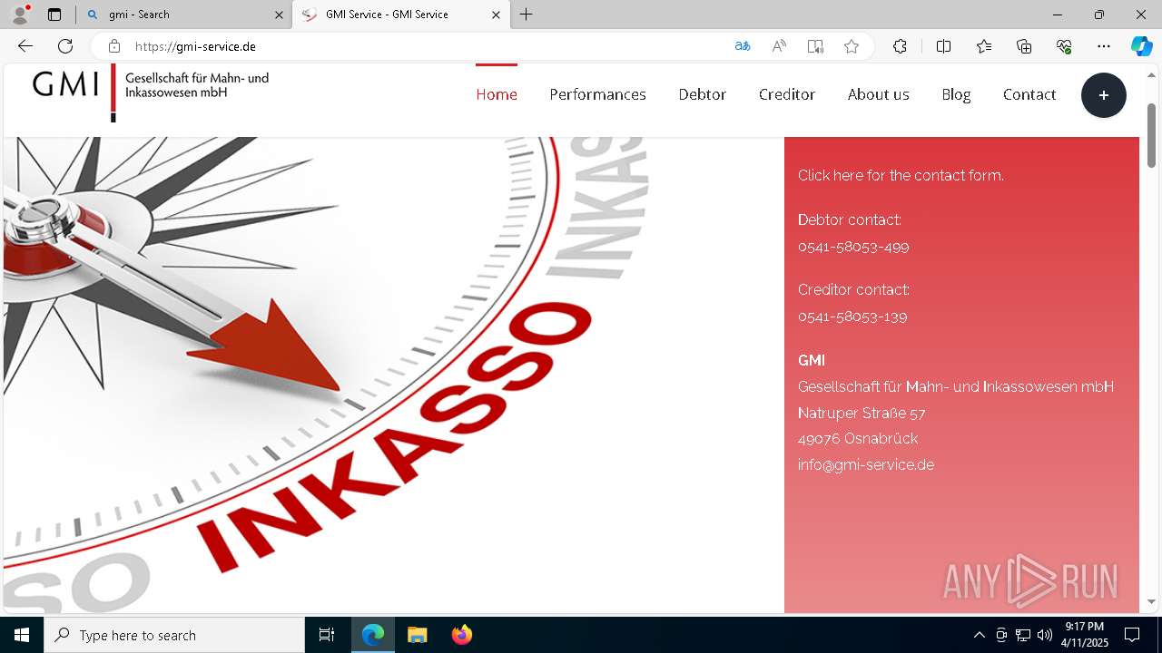Go to the Contact page

pyautogui.click(x=1029, y=94)
